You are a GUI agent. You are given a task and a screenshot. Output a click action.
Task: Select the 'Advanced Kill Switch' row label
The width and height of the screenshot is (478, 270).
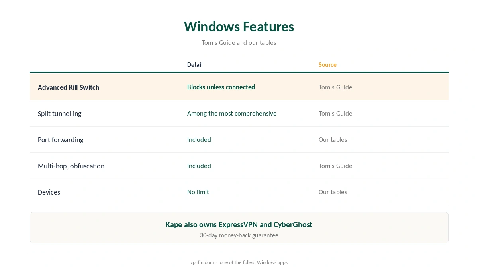69,87
